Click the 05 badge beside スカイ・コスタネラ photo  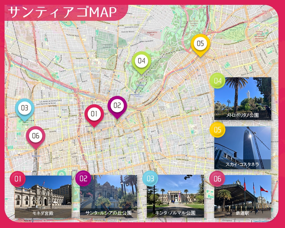tap(217, 130)
